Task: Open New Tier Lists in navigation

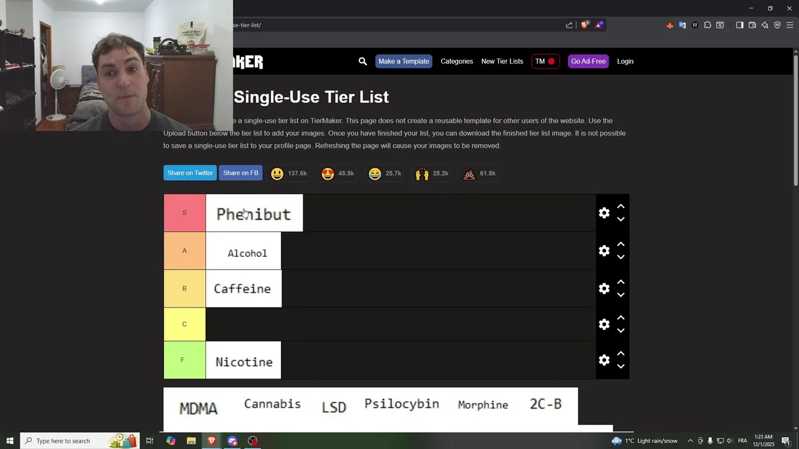Action: [502, 61]
